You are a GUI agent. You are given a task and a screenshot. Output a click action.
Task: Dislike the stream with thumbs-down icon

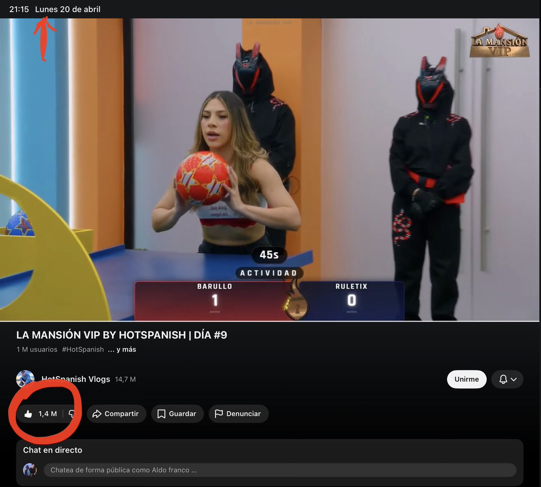click(71, 414)
